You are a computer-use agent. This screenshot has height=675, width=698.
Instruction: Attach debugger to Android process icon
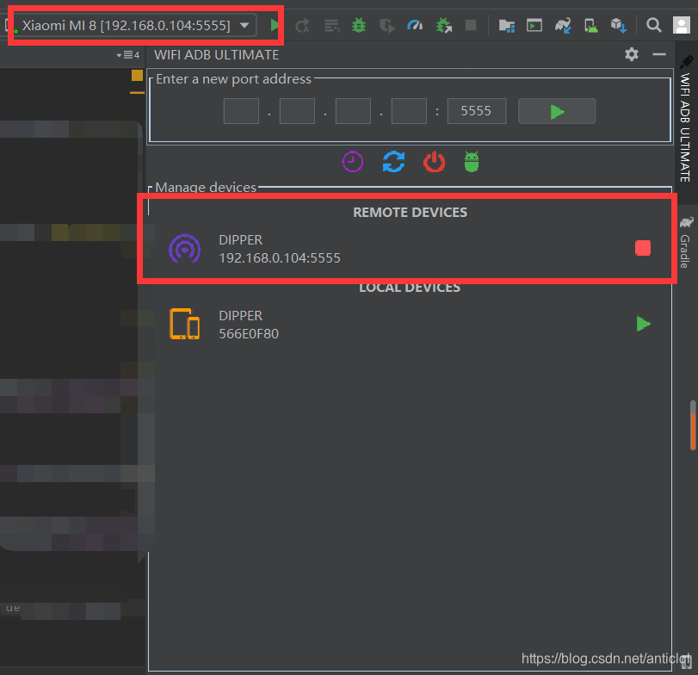pos(444,26)
